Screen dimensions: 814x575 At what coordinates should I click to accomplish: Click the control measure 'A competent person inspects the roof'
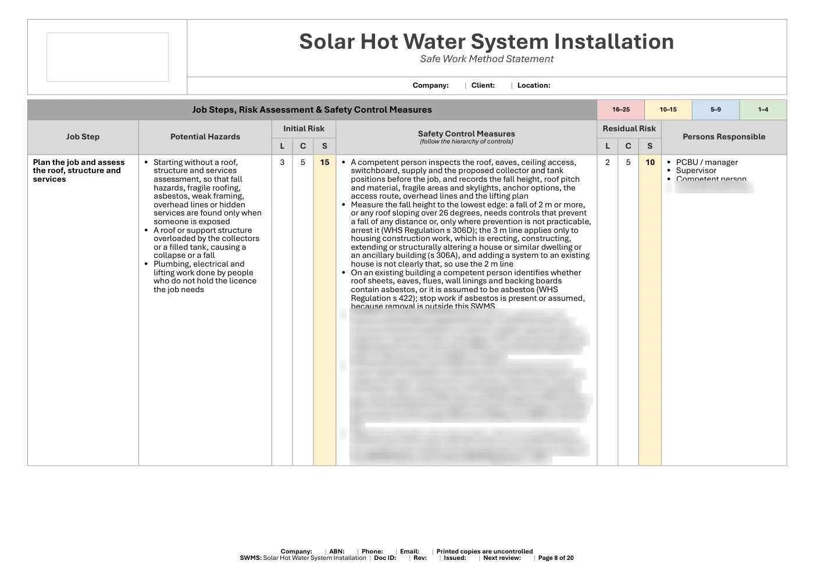[x=465, y=179]
